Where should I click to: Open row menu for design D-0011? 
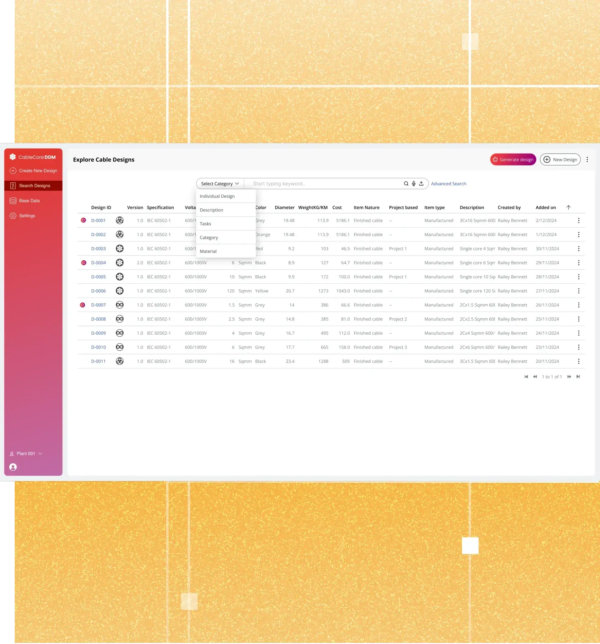click(578, 361)
